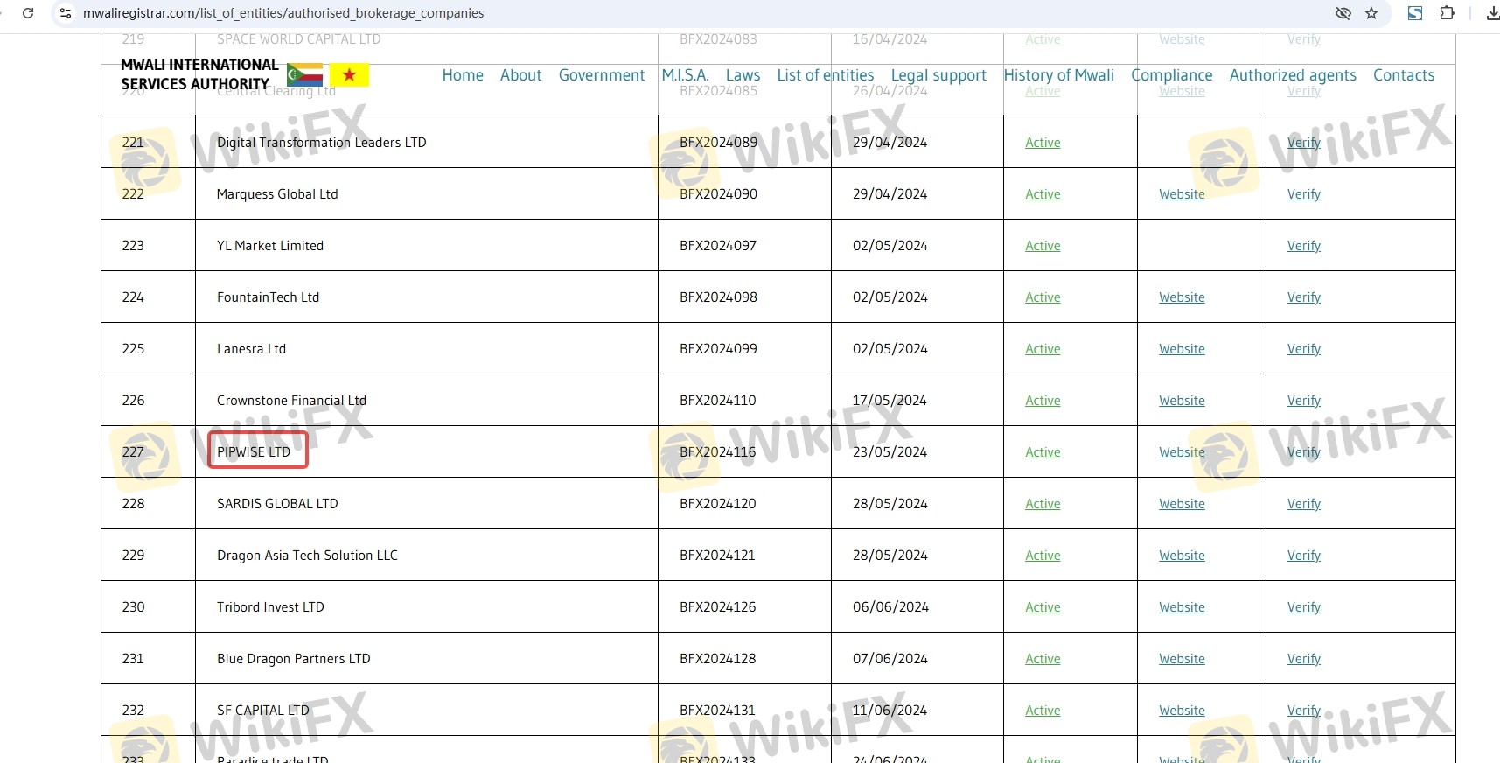Click Verify in the FountainTech Ltd row
This screenshot has height=763, width=1500.
(1304, 297)
